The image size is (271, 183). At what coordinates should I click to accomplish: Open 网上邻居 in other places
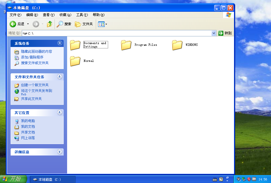click(x=28, y=138)
